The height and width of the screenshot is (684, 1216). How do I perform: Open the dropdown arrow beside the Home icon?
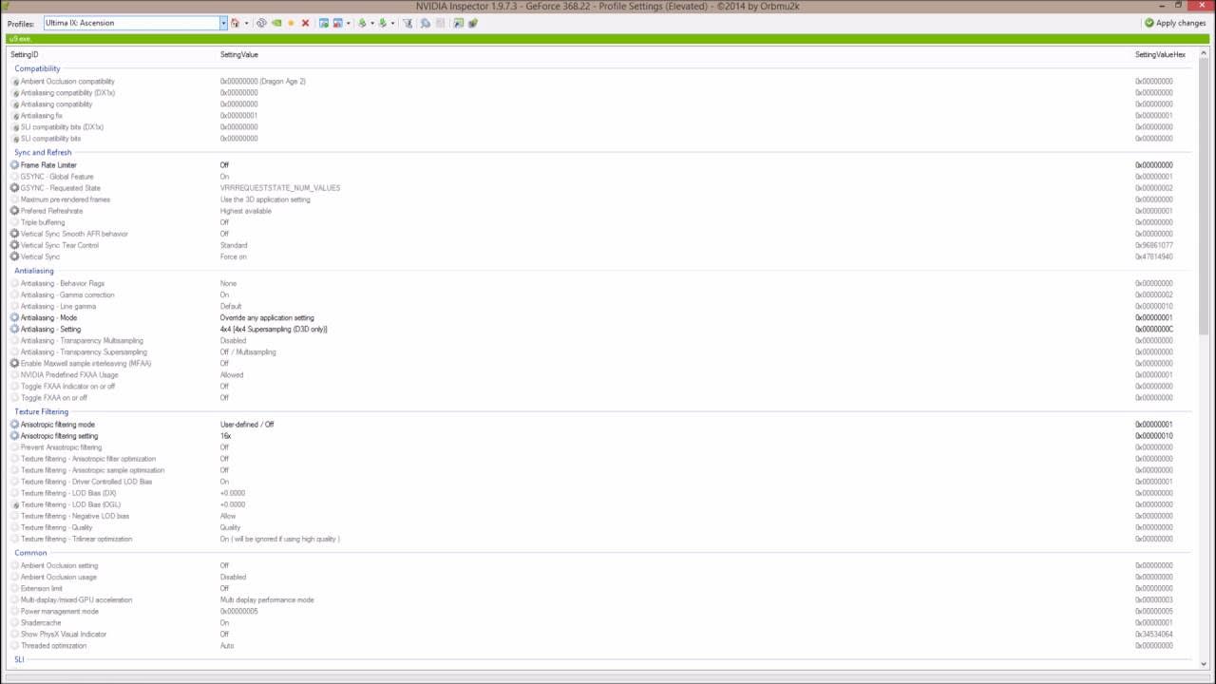(246, 23)
